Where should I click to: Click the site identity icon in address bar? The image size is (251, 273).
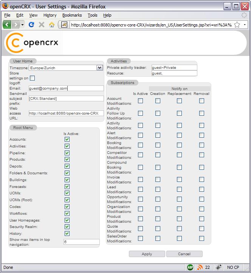[x=64, y=25]
